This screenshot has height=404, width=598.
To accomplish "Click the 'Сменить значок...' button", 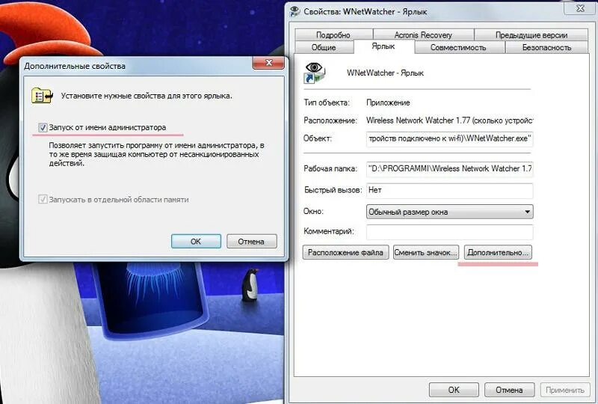I will click(x=425, y=252).
